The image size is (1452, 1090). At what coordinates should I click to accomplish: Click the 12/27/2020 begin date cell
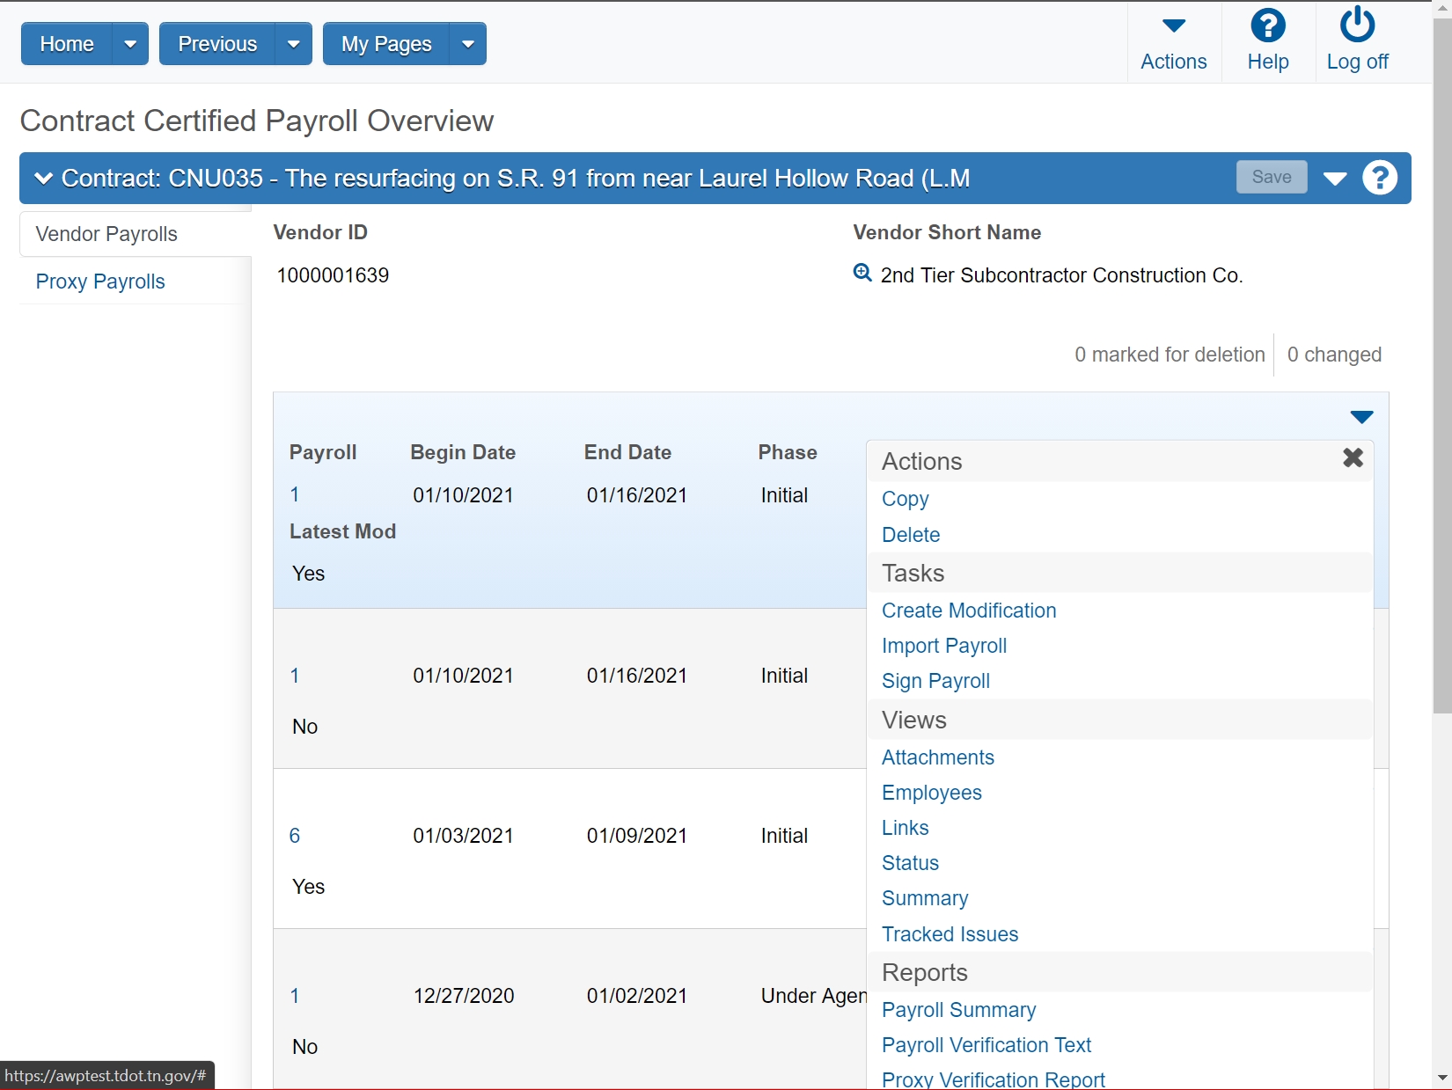coord(464,996)
